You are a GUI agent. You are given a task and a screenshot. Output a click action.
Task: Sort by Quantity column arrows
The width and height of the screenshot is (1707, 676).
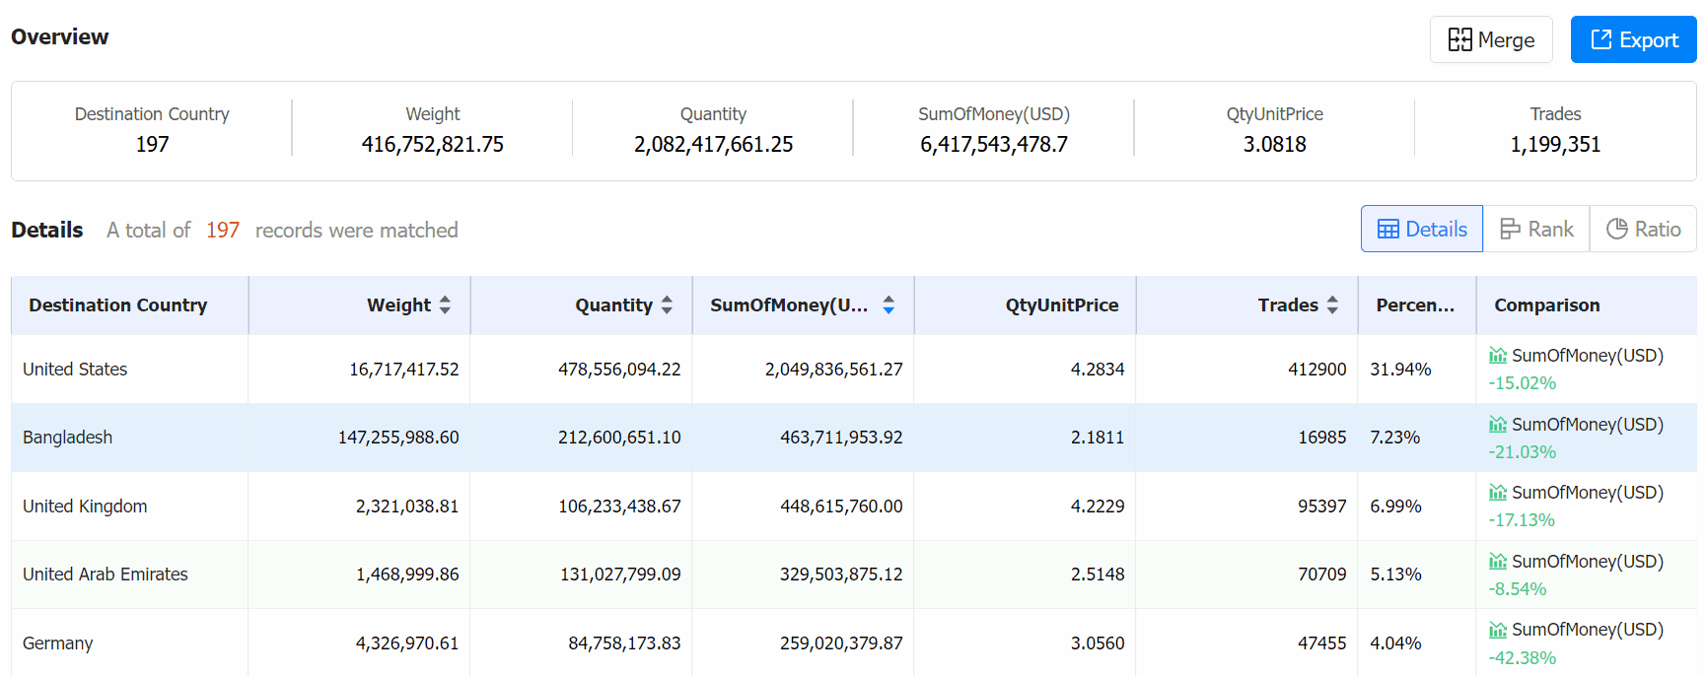coord(667,305)
